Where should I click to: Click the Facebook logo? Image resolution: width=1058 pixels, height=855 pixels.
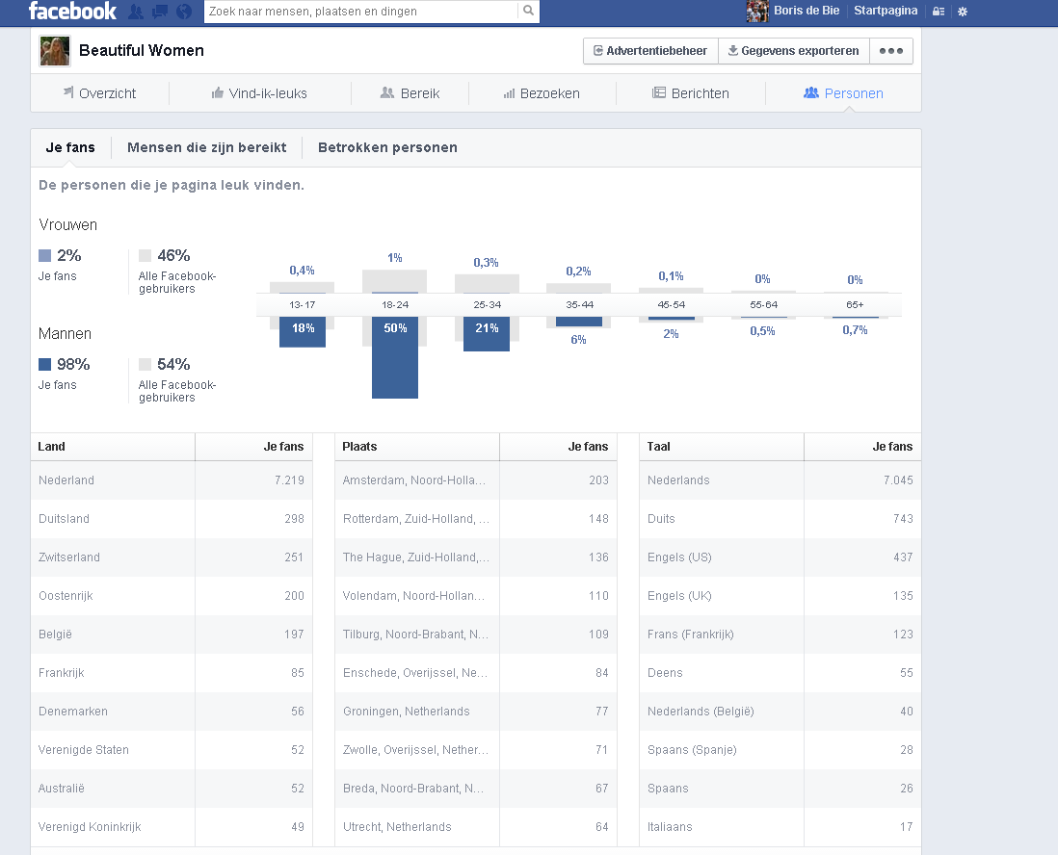pyautogui.click(x=72, y=11)
